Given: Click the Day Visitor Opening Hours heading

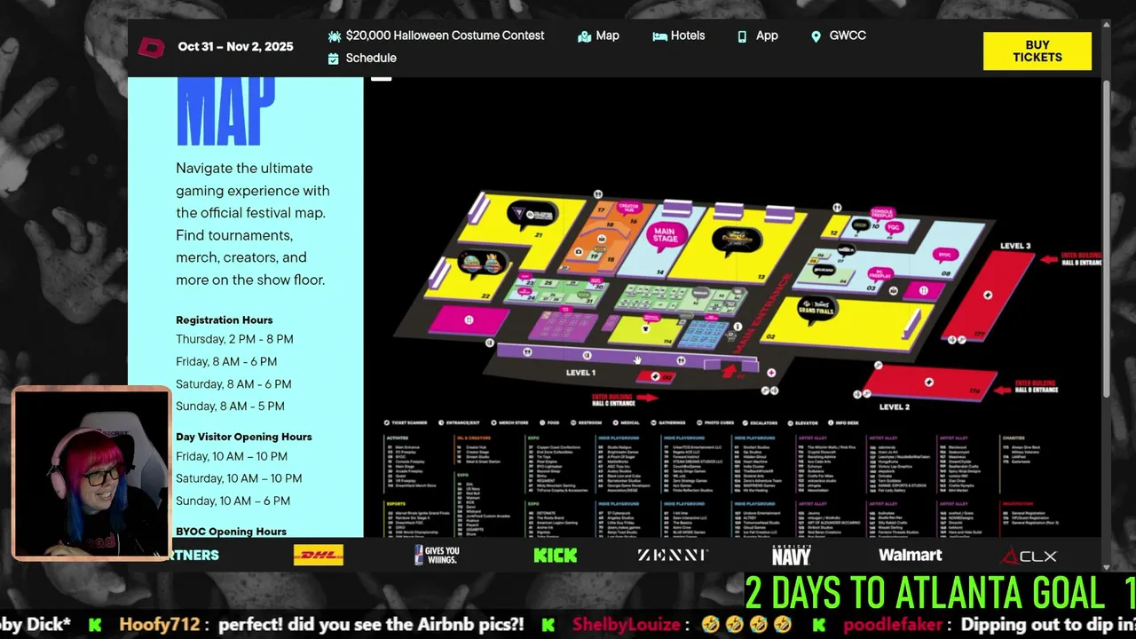Looking at the screenshot, I should coord(244,437).
